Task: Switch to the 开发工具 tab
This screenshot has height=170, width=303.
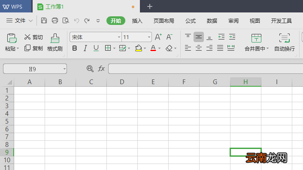Action: (282, 21)
